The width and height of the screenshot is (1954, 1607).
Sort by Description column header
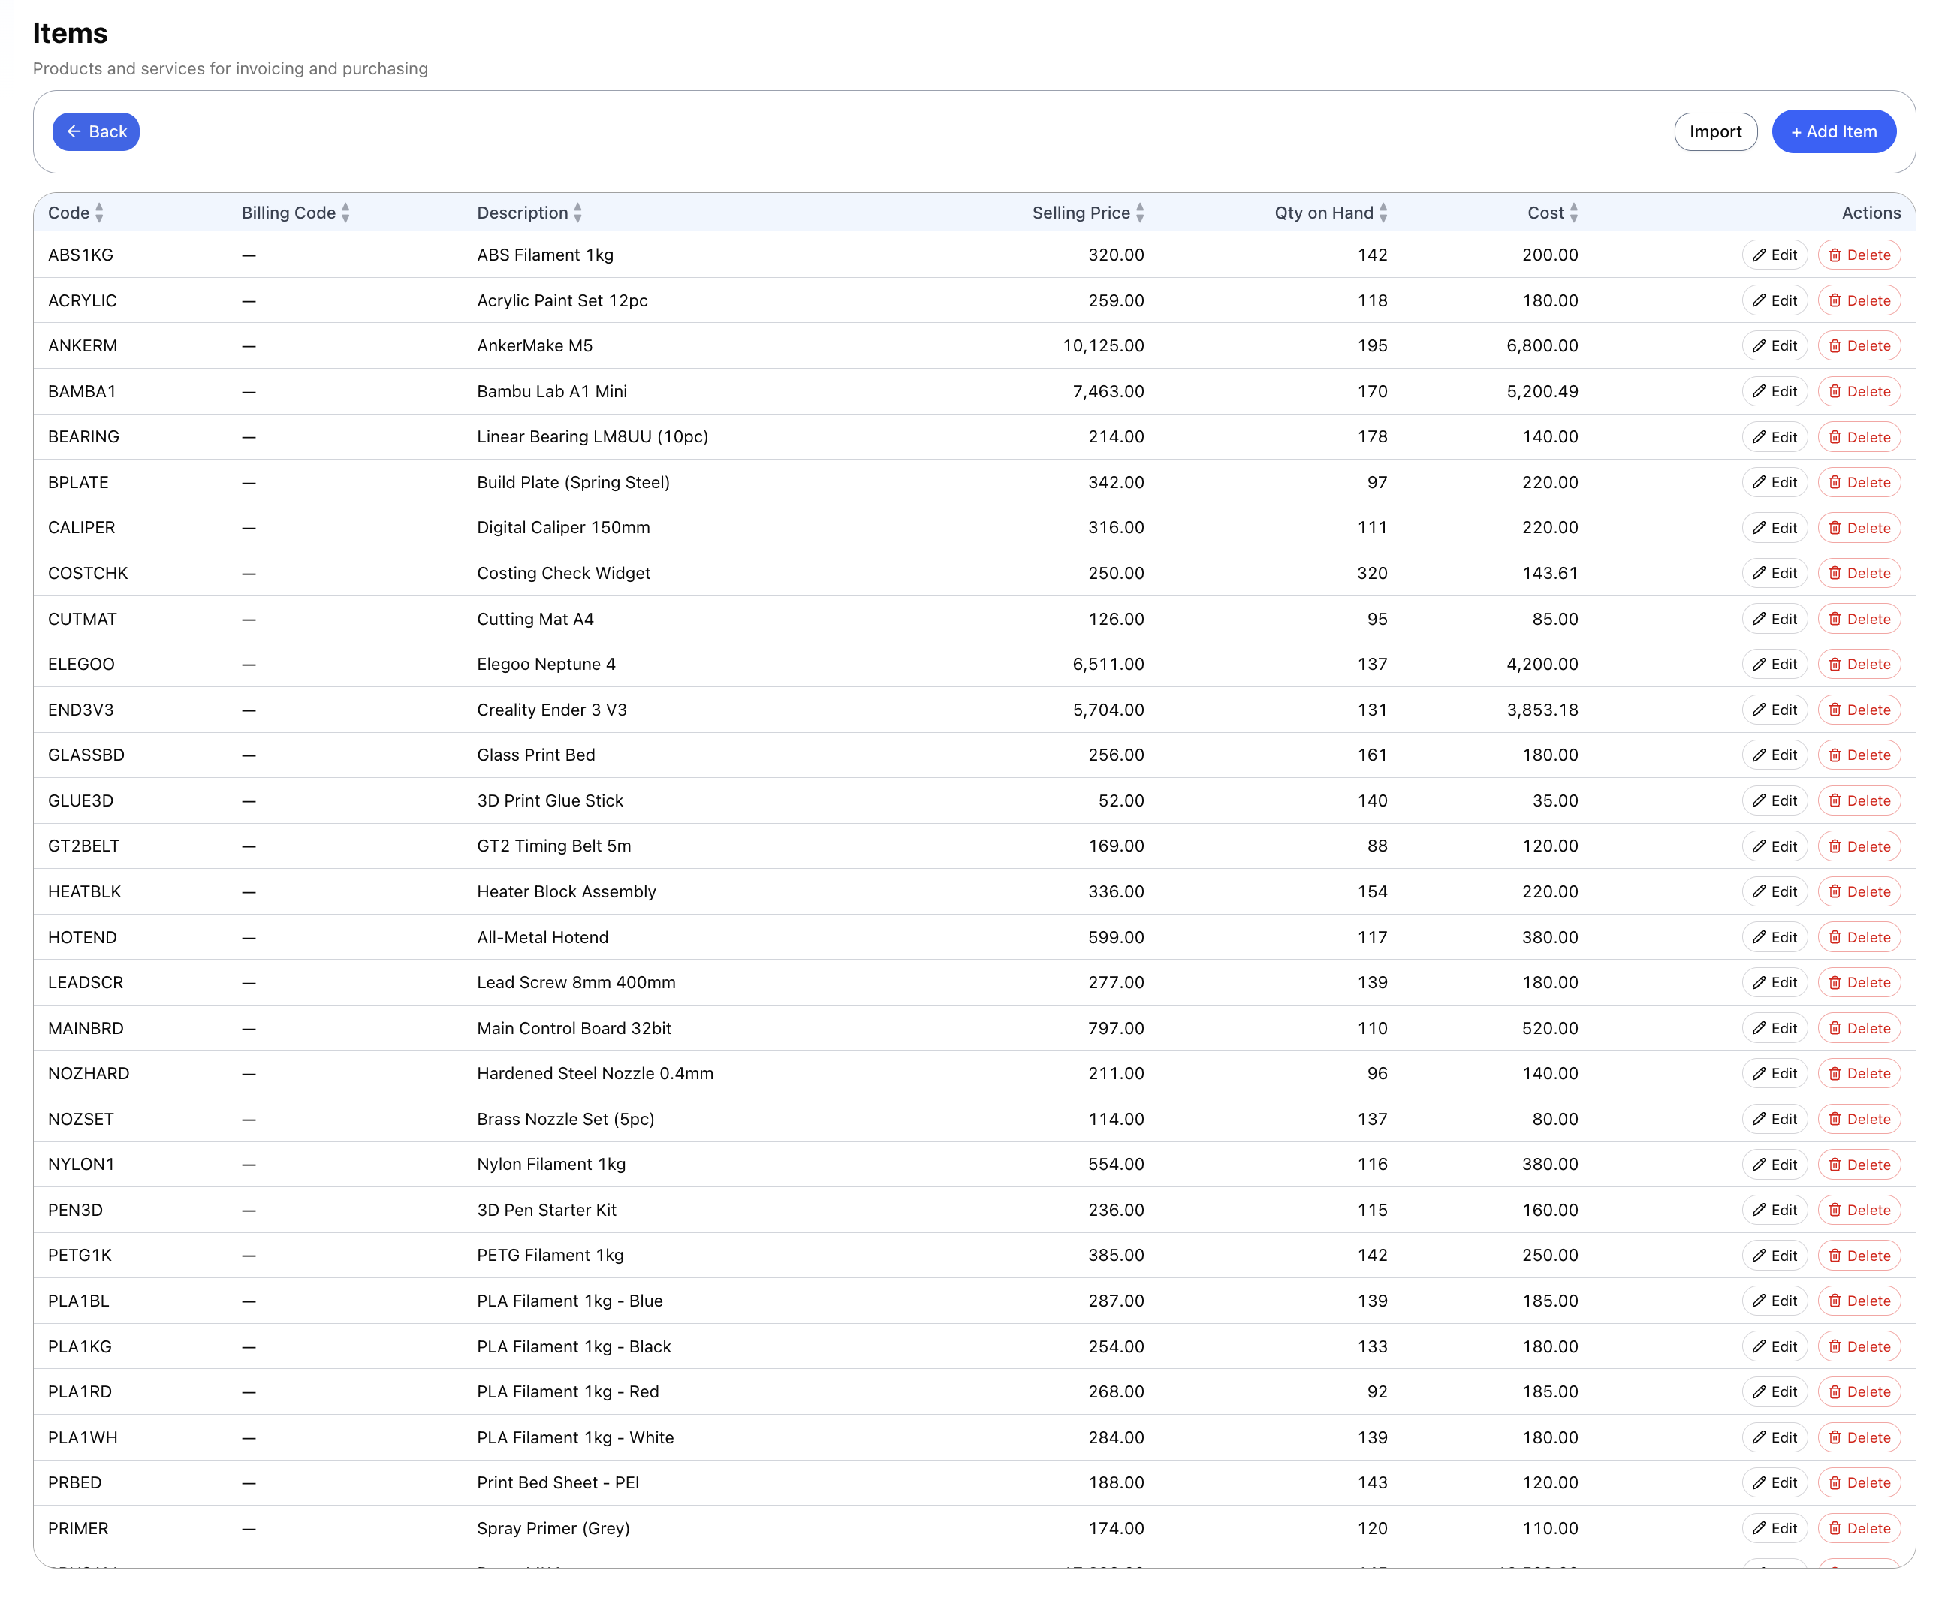click(529, 213)
